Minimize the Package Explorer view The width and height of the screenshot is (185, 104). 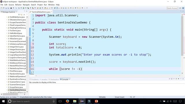pos(24,11)
